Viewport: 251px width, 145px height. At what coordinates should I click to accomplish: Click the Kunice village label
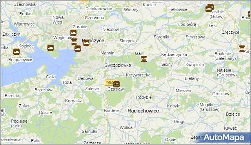tap(149, 5)
